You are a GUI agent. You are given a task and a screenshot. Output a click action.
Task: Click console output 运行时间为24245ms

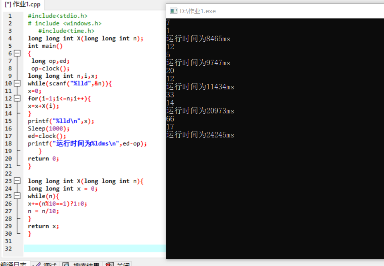[200, 135]
